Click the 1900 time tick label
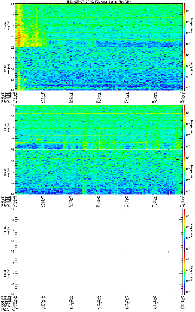Screen dimensions: 195x312 99,308
